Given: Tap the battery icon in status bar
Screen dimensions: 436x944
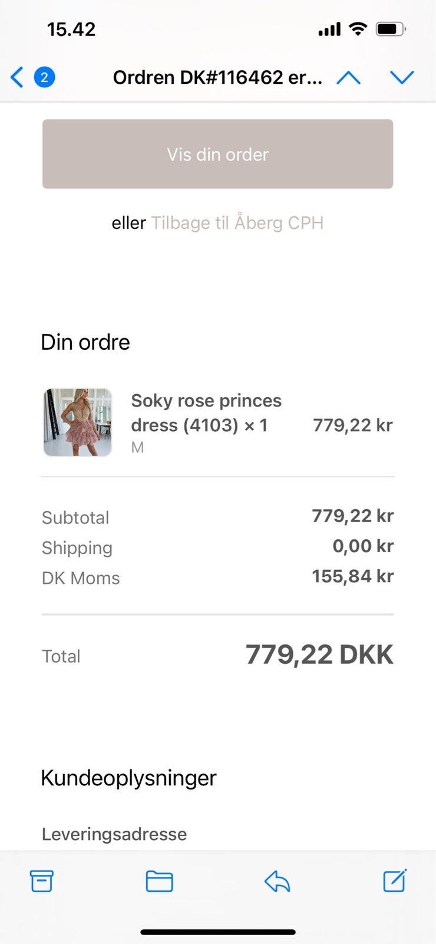Looking at the screenshot, I should [x=391, y=29].
